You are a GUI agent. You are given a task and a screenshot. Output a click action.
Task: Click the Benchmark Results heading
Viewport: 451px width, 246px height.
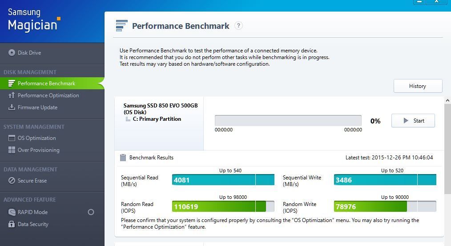(x=151, y=157)
